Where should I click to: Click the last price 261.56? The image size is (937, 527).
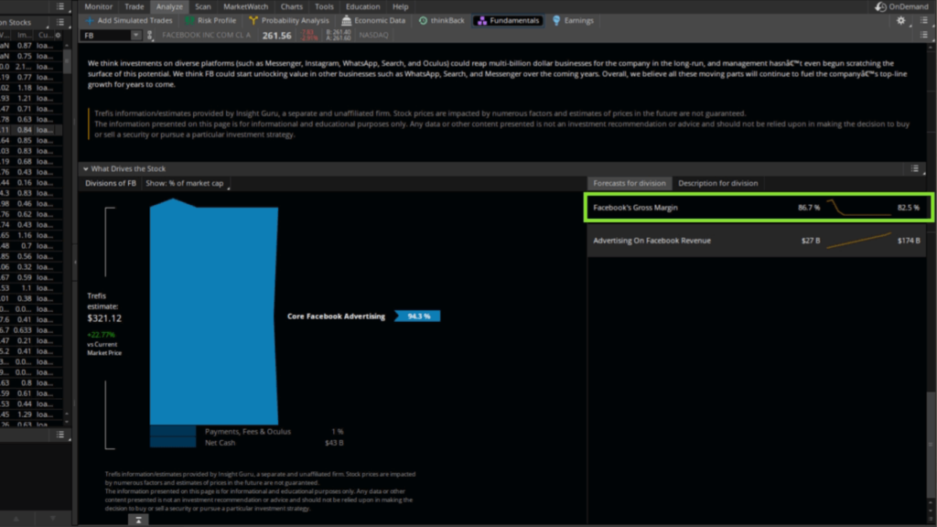coord(276,36)
